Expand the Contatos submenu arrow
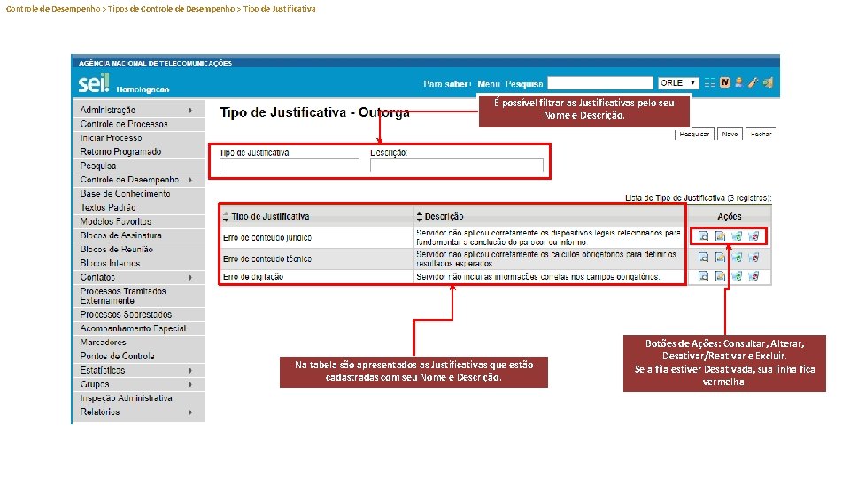850x478 pixels. 190,277
